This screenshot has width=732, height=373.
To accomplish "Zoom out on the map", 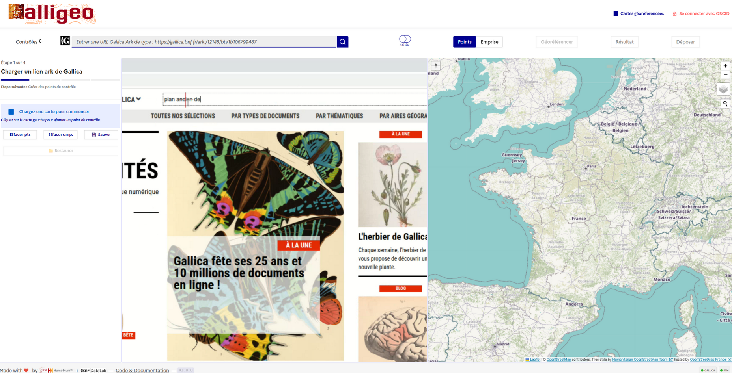I will 725,74.
